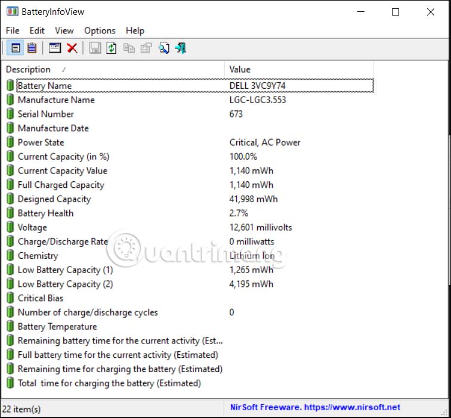Click the red X clear log icon
The width and height of the screenshot is (451, 418).
[72, 48]
